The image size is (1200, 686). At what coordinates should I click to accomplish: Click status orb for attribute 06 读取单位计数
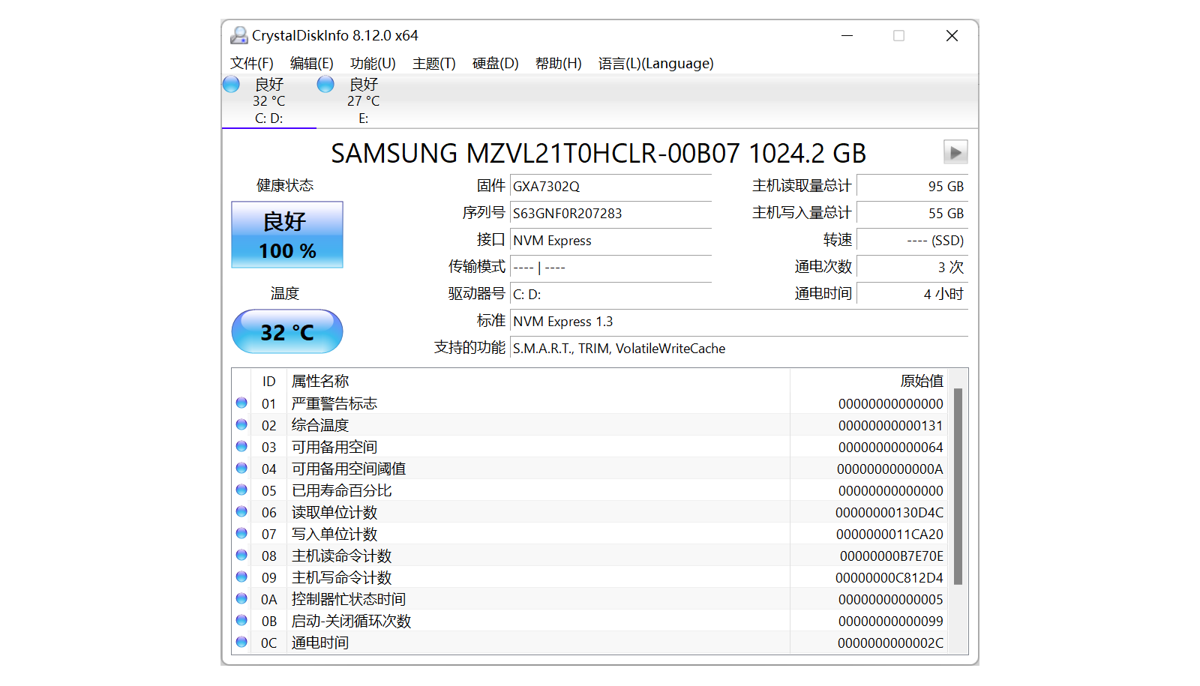coord(241,511)
